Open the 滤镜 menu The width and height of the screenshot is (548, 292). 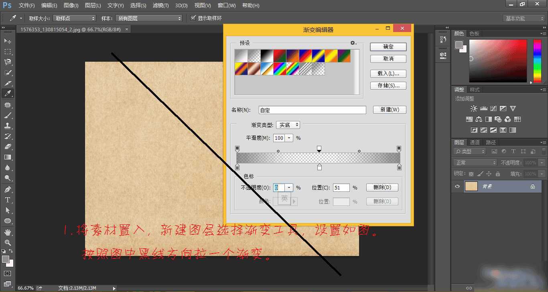pos(160,5)
